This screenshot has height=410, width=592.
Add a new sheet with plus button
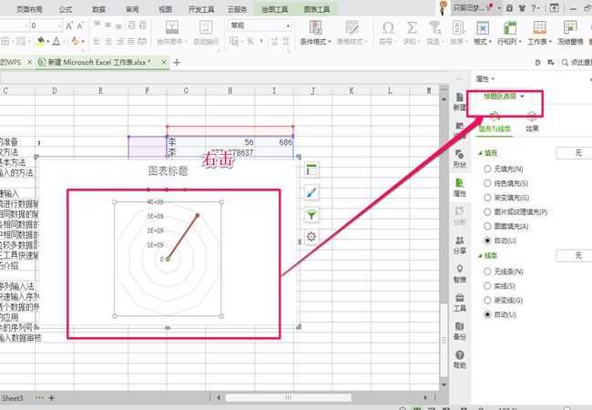point(52,398)
